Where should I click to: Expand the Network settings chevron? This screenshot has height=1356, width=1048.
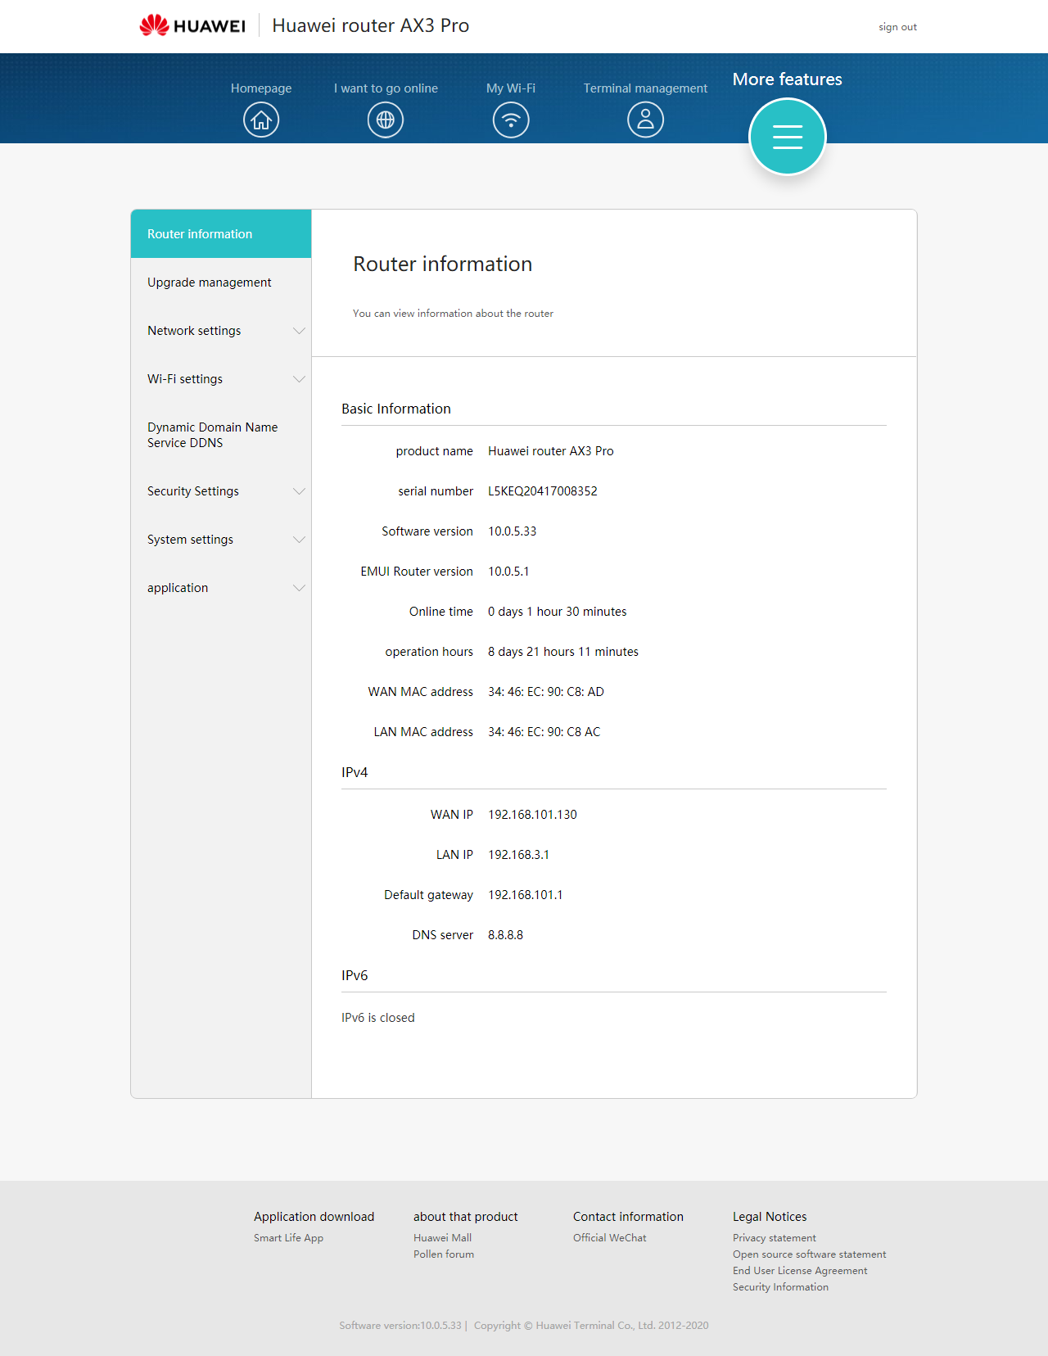(299, 331)
